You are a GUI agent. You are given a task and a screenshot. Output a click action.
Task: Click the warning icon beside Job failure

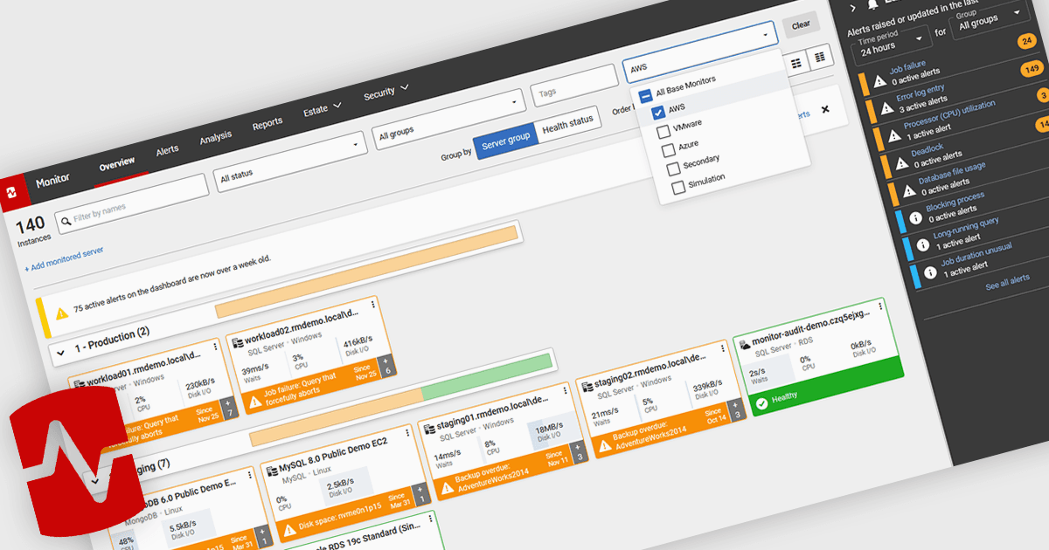(x=880, y=80)
